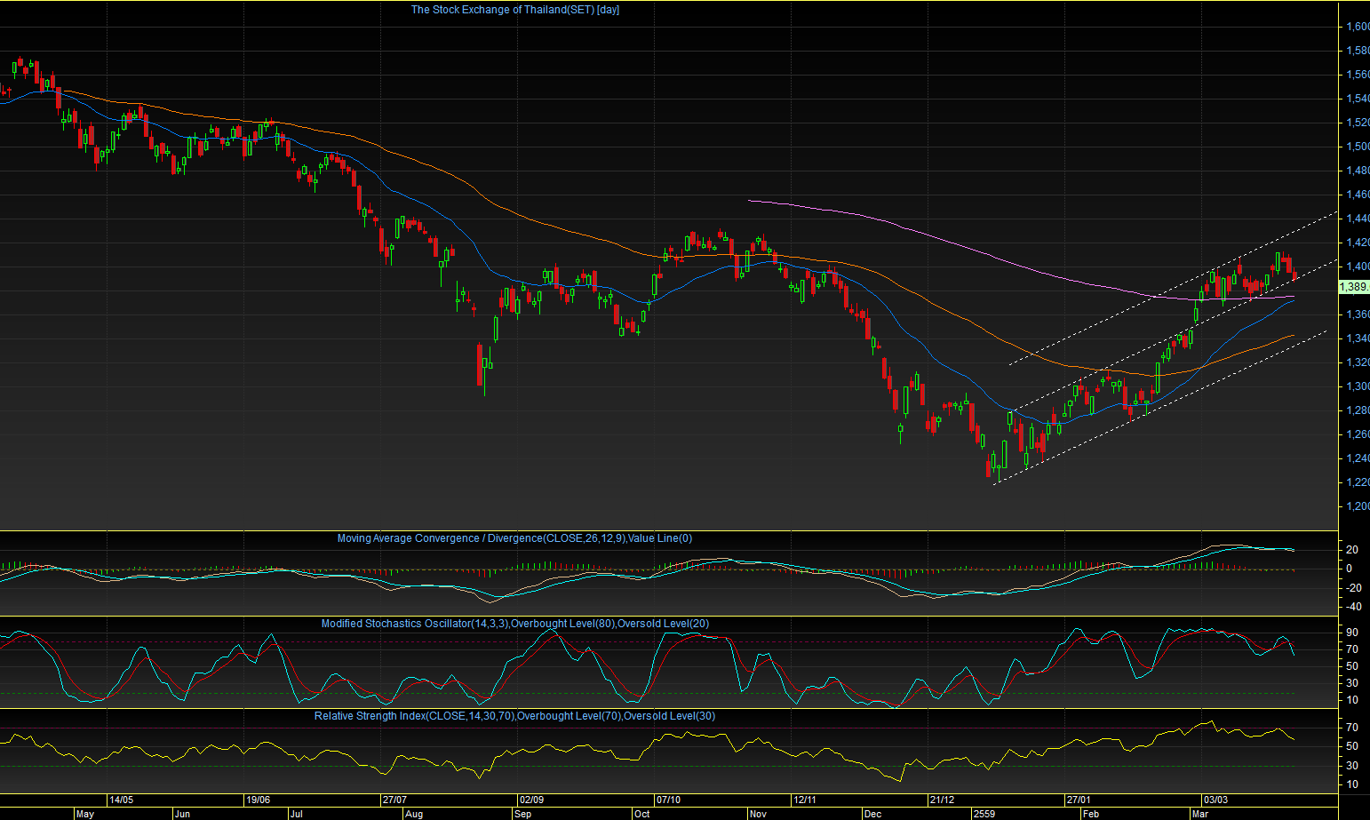Viewport: 1370px width, 820px height.
Task: Choose the Oct month label
Action: point(641,814)
